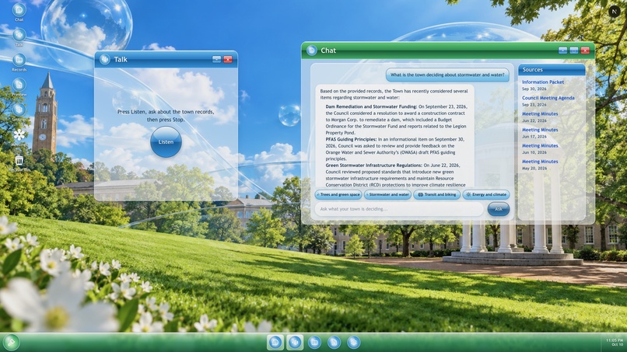627x352 pixels.
Task: Click the Preview document icon in taskbar
Action: pyautogui.click(x=334, y=343)
